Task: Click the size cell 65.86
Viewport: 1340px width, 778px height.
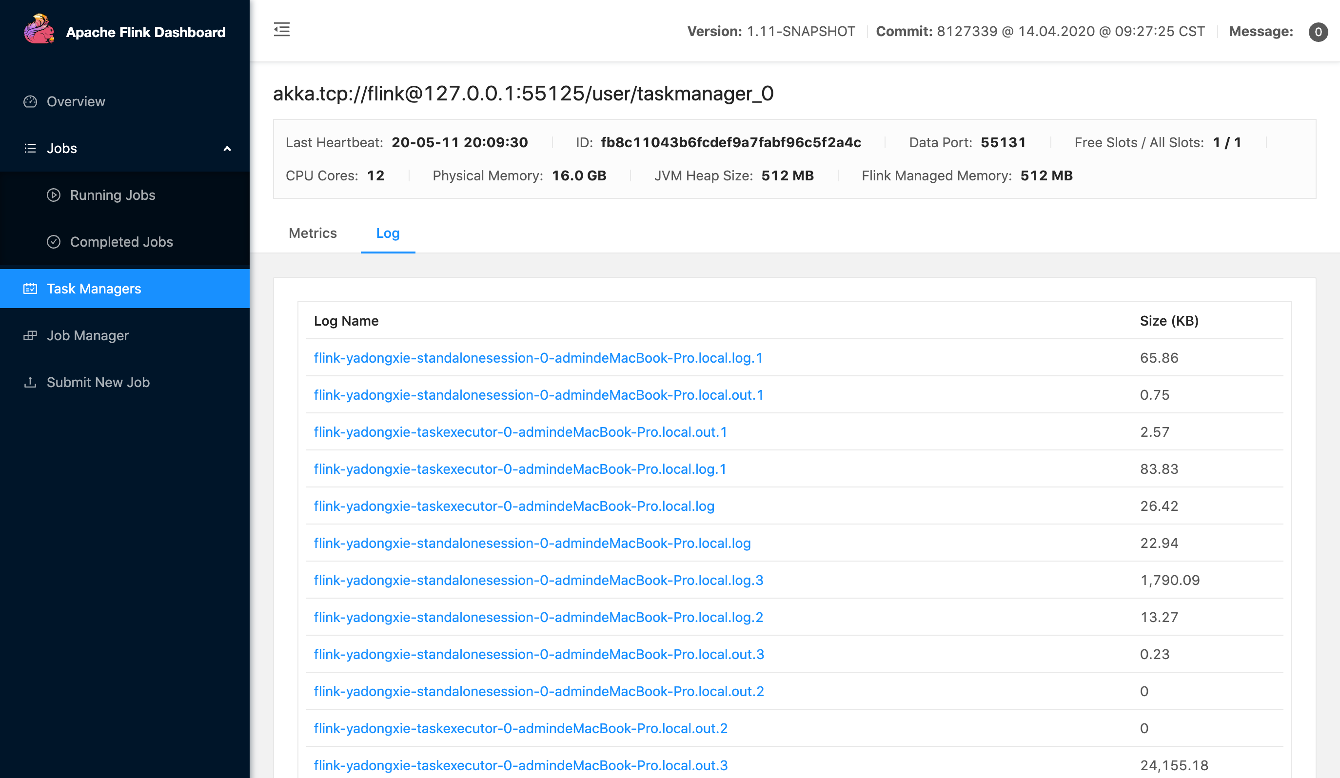Action: click(1159, 358)
